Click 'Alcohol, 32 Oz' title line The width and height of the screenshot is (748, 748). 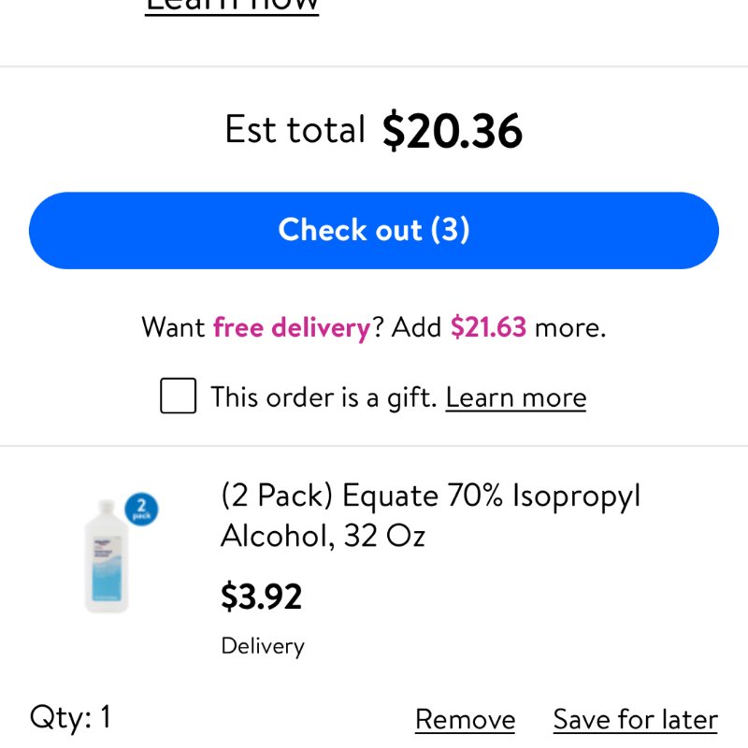click(x=323, y=535)
